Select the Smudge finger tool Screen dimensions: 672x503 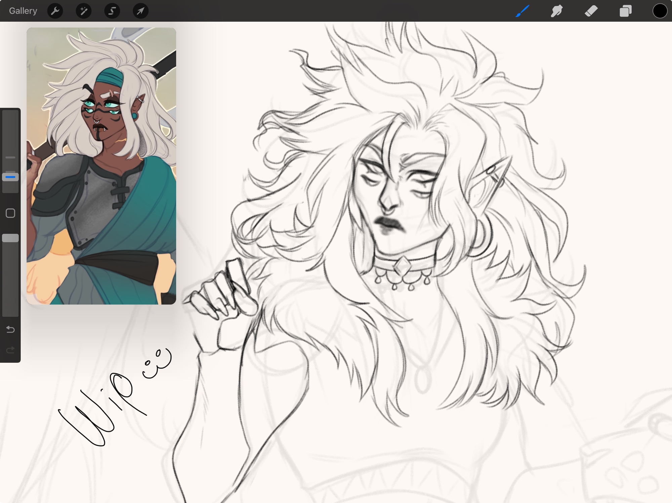point(557,11)
